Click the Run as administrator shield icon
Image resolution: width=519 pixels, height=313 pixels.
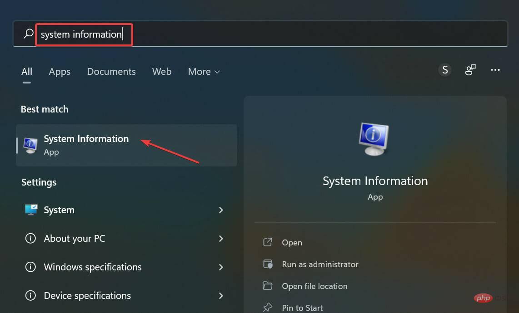268,264
